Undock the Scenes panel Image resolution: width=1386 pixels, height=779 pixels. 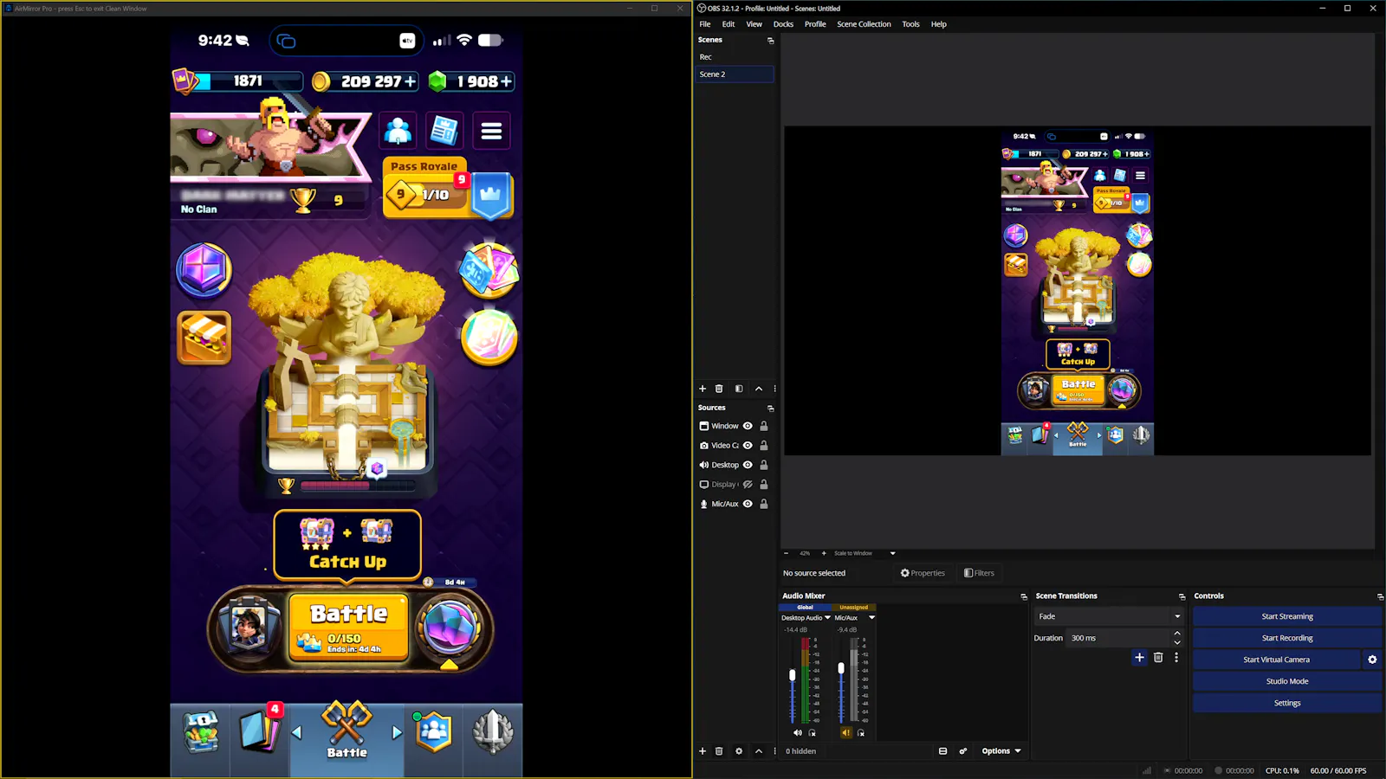pyautogui.click(x=770, y=41)
